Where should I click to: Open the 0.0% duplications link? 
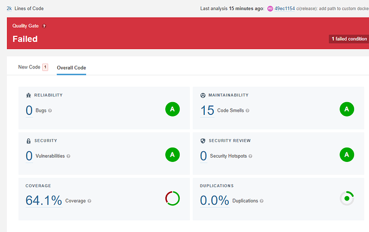tap(214, 200)
